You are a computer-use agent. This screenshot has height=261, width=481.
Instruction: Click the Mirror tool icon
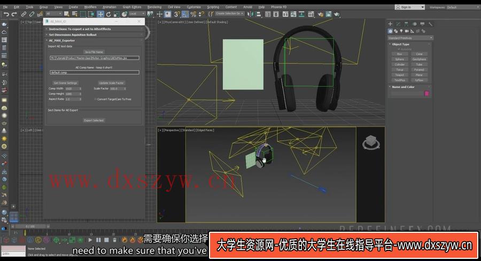250,14
